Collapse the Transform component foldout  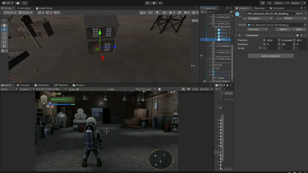(236, 35)
